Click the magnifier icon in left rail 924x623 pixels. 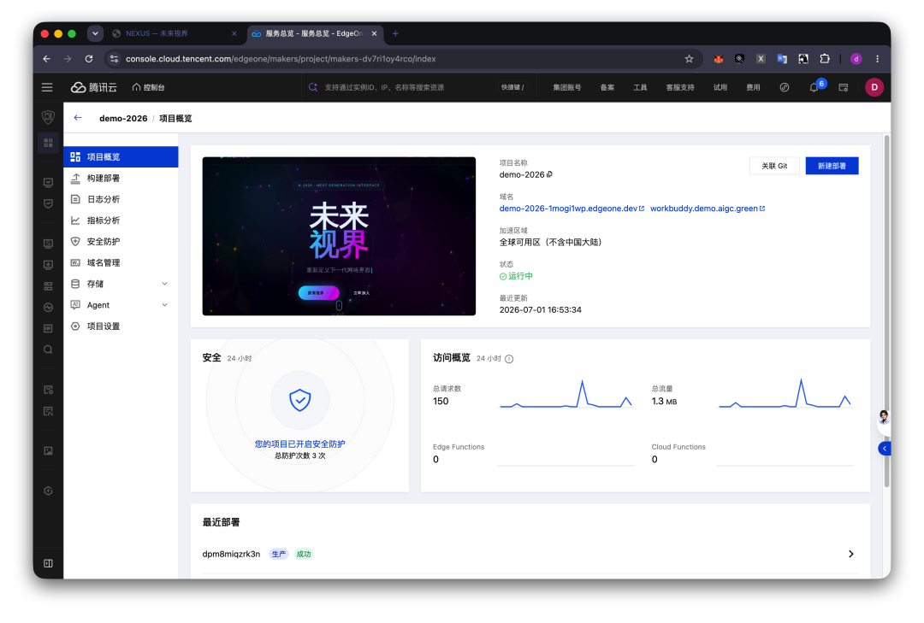pos(48,350)
